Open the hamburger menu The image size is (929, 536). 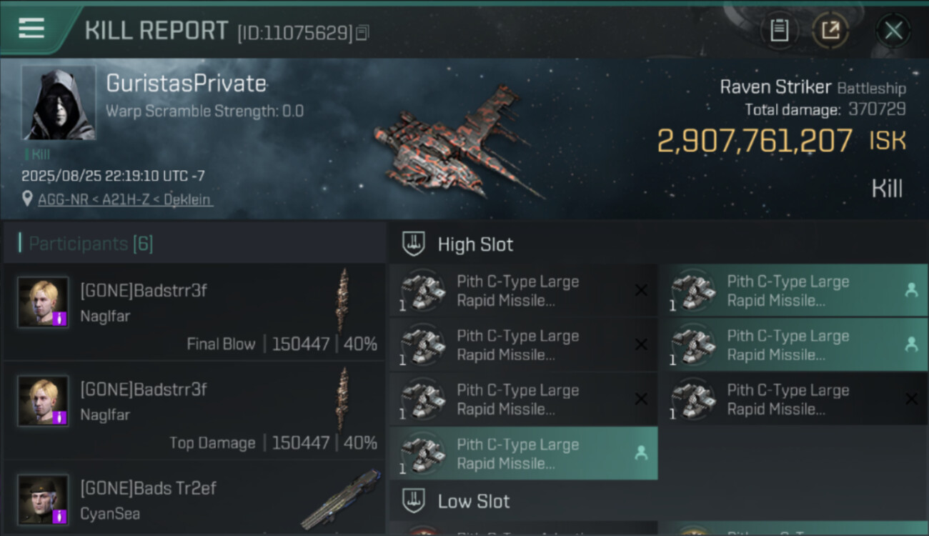[31, 29]
